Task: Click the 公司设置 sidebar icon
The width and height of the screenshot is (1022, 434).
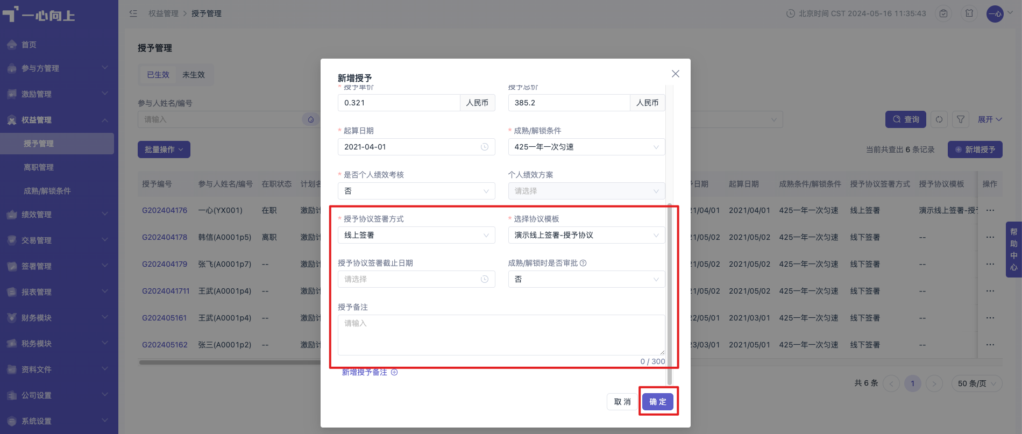Action: (12, 395)
